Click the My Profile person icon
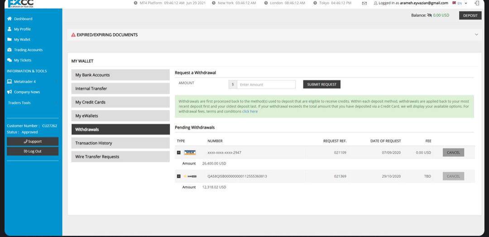 tap(10, 29)
